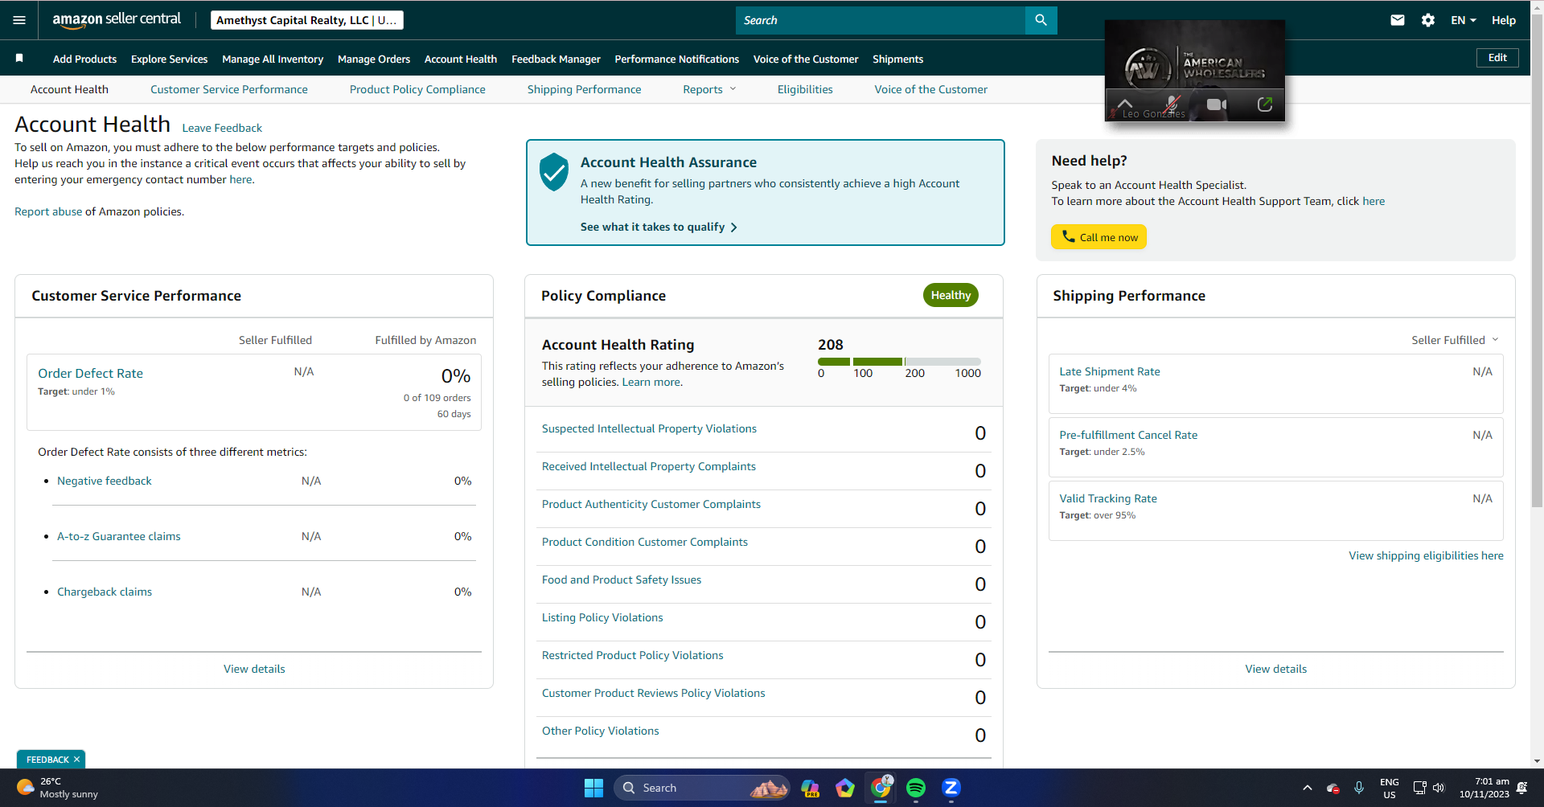Click the Healthy status badge
1544x807 pixels.
coord(951,295)
